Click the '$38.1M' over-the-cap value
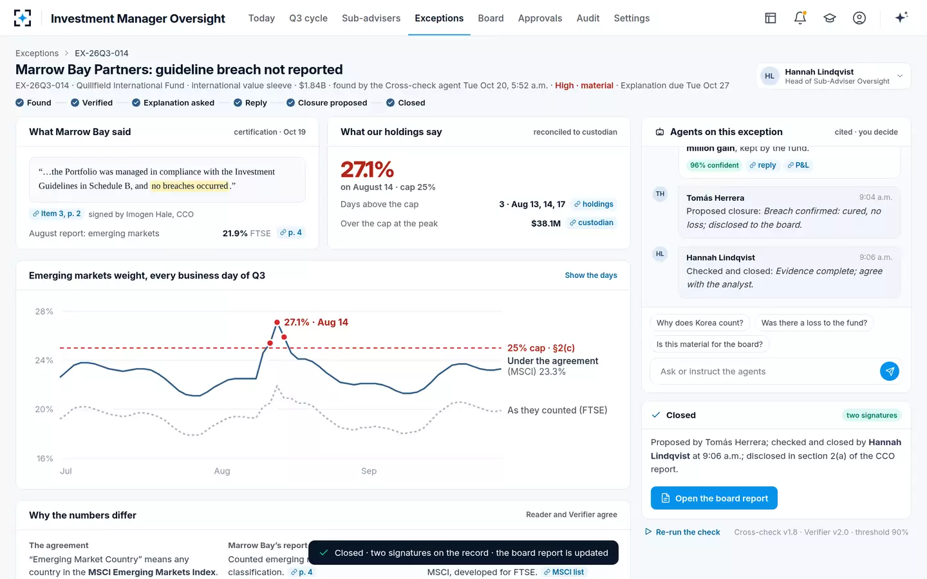927x579 pixels. point(546,223)
